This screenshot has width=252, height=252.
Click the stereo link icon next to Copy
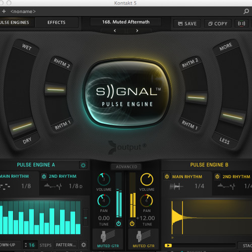pyautogui.click(x=241, y=24)
